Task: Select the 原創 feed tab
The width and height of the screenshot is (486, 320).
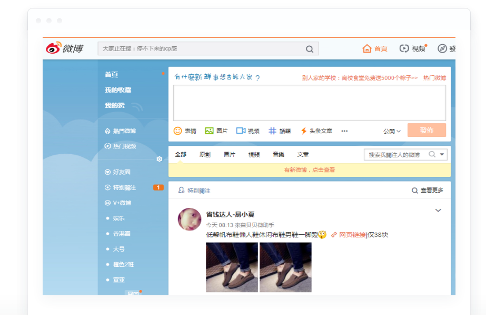Action: pyautogui.click(x=205, y=154)
